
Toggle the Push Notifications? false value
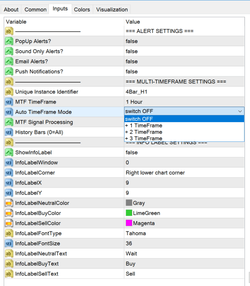184,71
